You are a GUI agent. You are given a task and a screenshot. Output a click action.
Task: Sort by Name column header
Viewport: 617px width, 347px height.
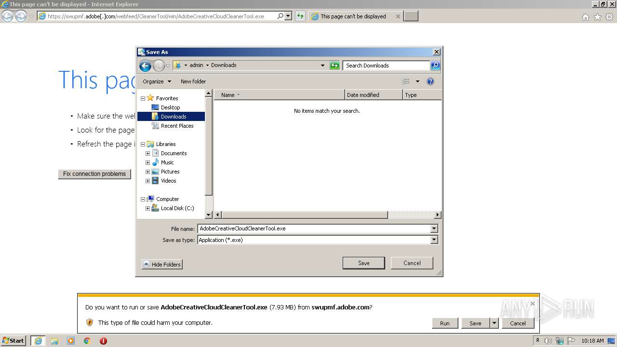pyautogui.click(x=280, y=95)
